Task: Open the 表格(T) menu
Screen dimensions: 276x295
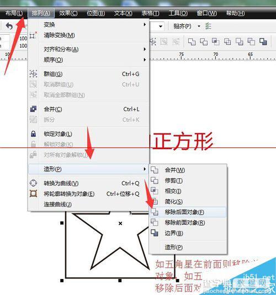Action: click(x=150, y=13)
